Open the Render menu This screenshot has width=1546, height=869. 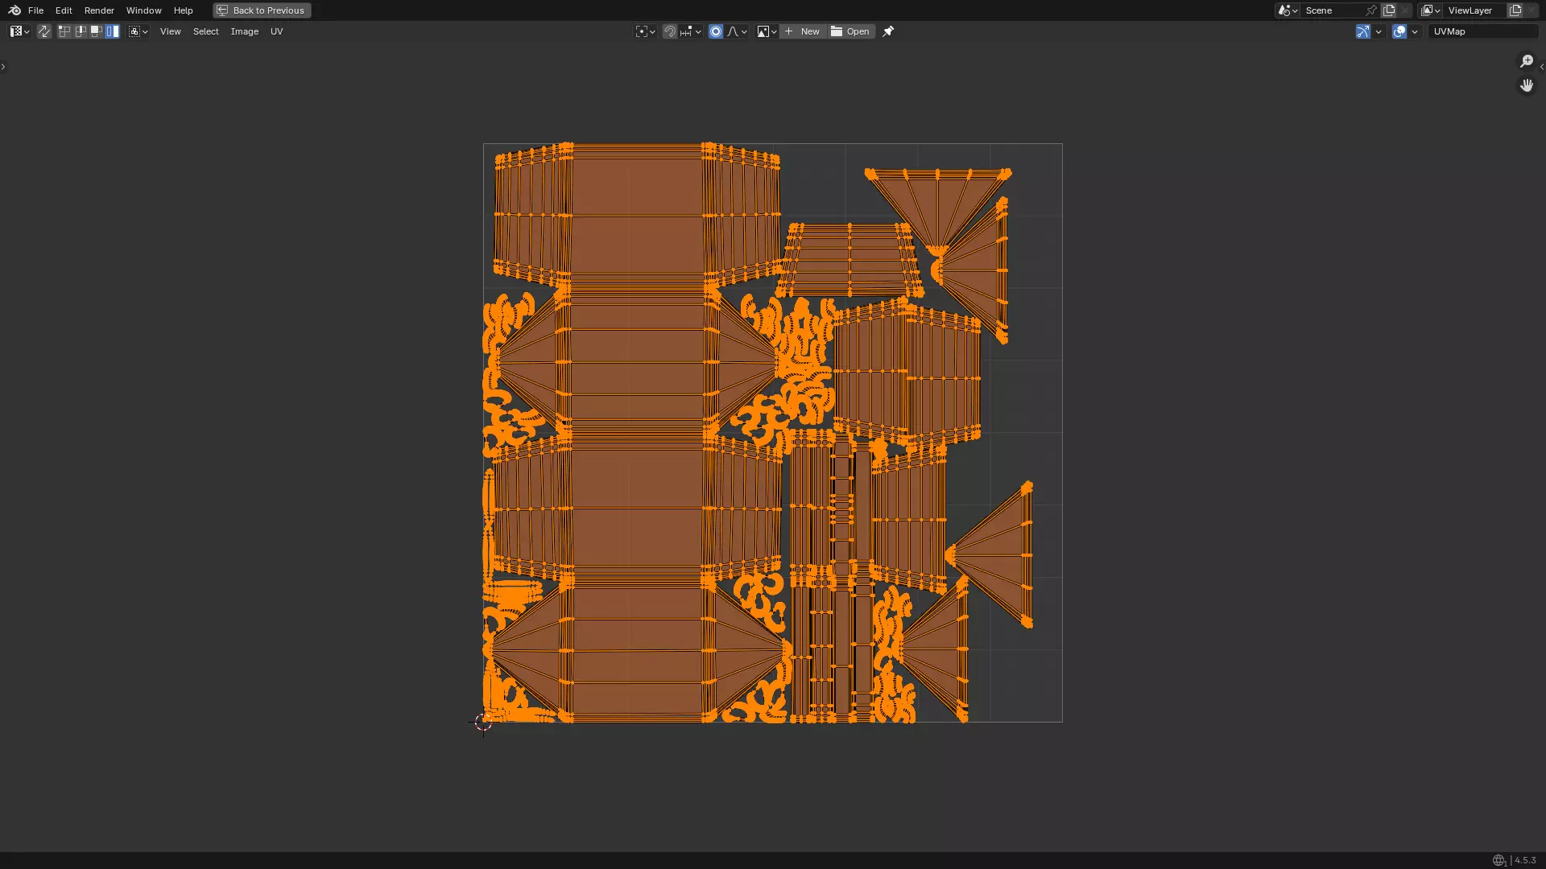click(99, 10)
